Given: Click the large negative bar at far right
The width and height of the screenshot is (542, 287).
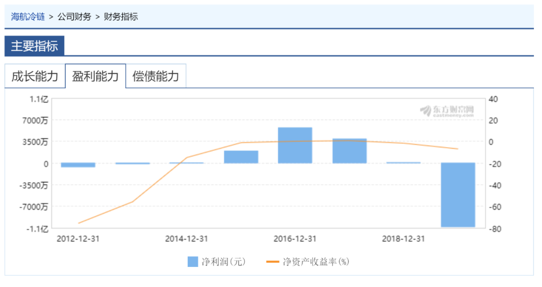Looking at the screenshot, I should [x=458, y=195].
